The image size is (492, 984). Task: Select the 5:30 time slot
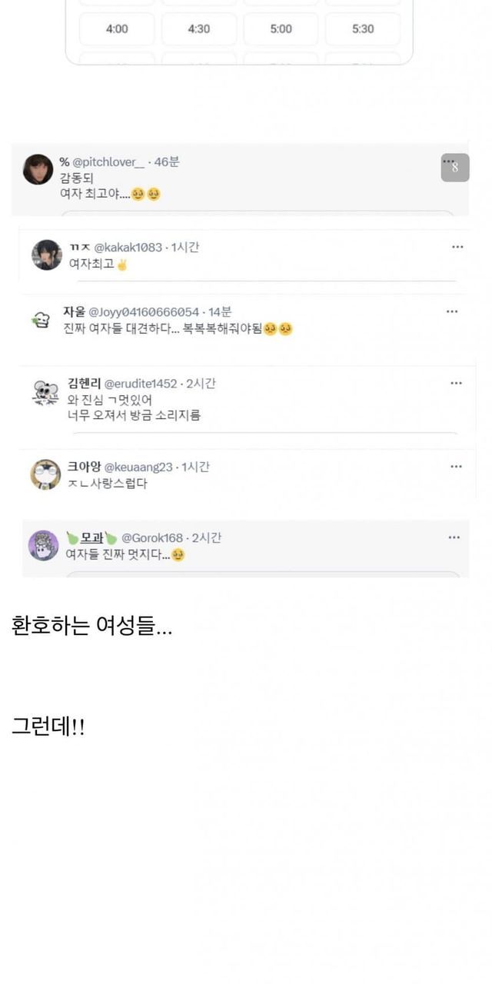[363, 29]
